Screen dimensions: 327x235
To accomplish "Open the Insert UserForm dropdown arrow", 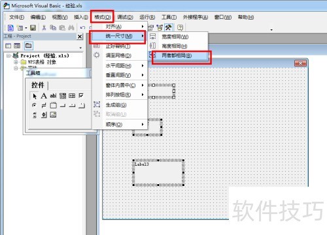I will pyautogui.click(x=26, y=28).
